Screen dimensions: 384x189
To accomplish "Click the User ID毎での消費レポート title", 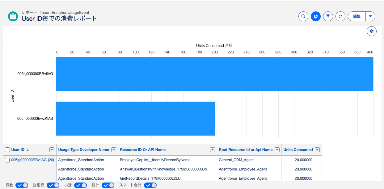I will pyautogui.click(x=59, y=19).
